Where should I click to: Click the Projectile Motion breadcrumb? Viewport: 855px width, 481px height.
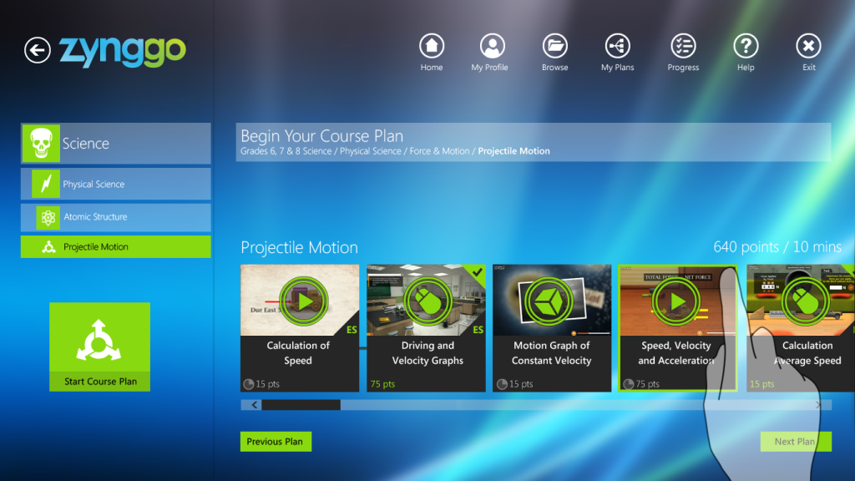pyautogui.click(x=514, y=151)
